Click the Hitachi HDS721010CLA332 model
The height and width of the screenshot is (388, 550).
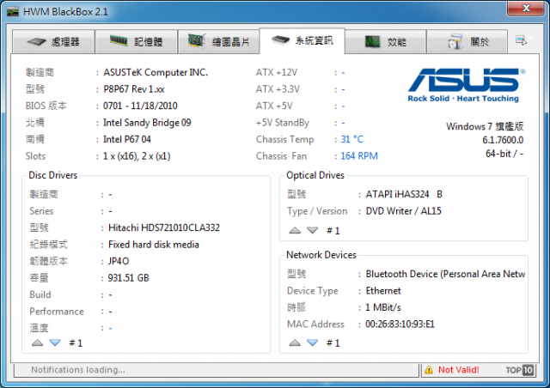click(x=164, y=227)
